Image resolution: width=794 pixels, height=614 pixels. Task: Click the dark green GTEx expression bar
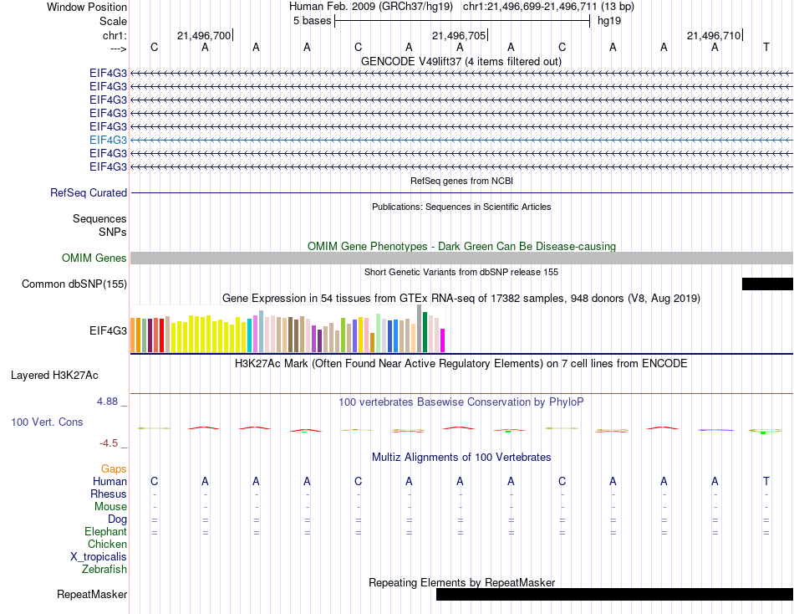(x=425, y=332)
